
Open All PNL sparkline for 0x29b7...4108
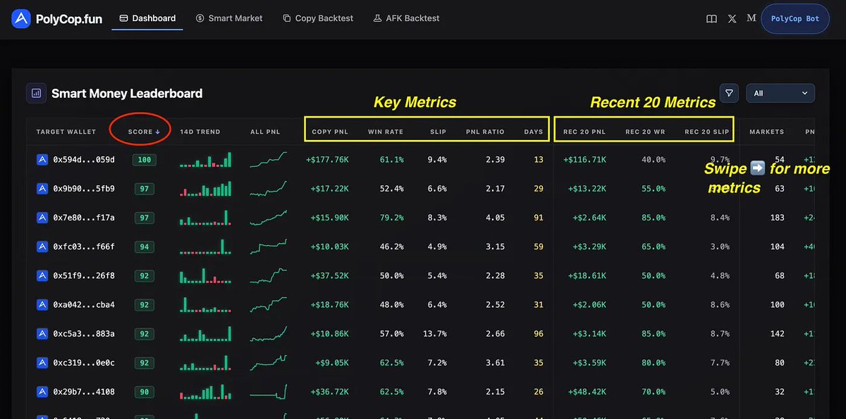click(x=269, y=392)
